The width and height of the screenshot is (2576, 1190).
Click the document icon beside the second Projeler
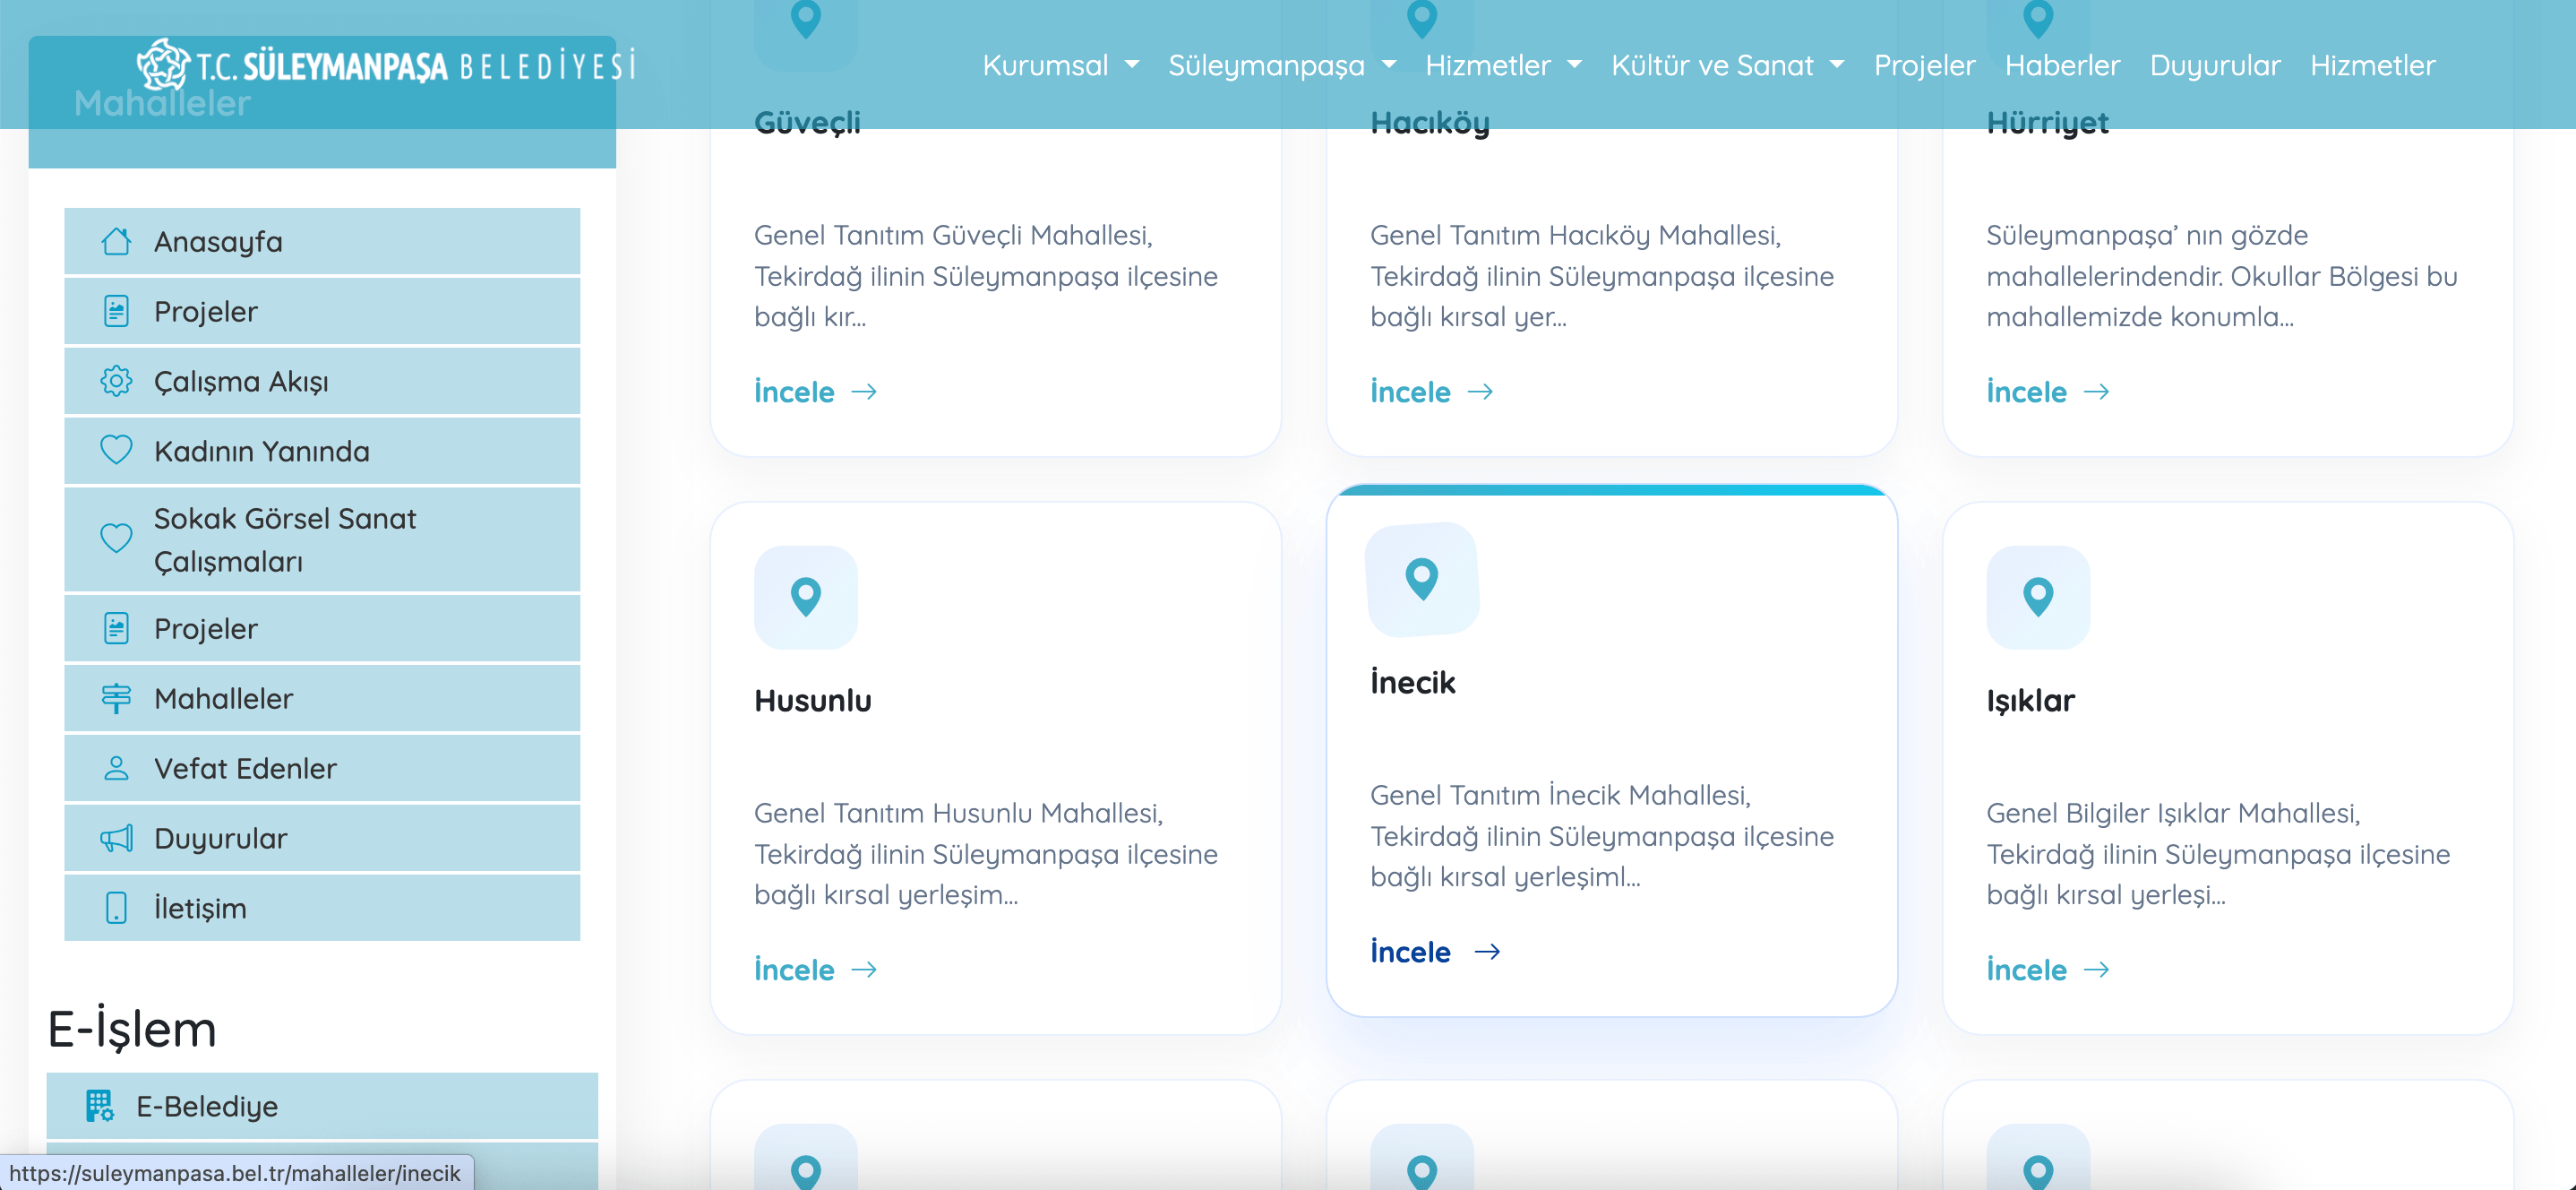click(116, 628)
